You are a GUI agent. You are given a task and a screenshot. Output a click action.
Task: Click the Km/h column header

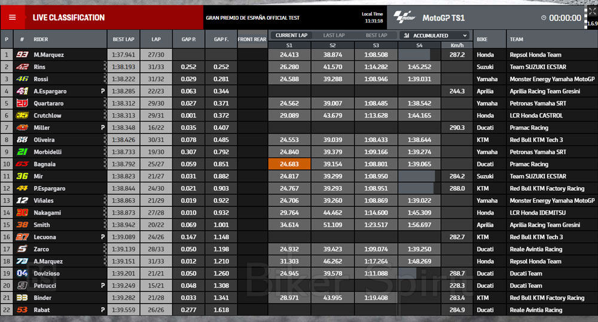[457, 45]
